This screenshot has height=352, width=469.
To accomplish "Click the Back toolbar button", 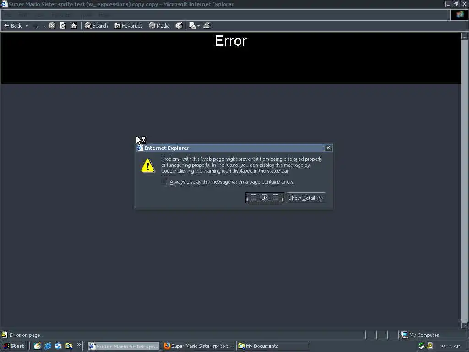I will pos(13,26).
